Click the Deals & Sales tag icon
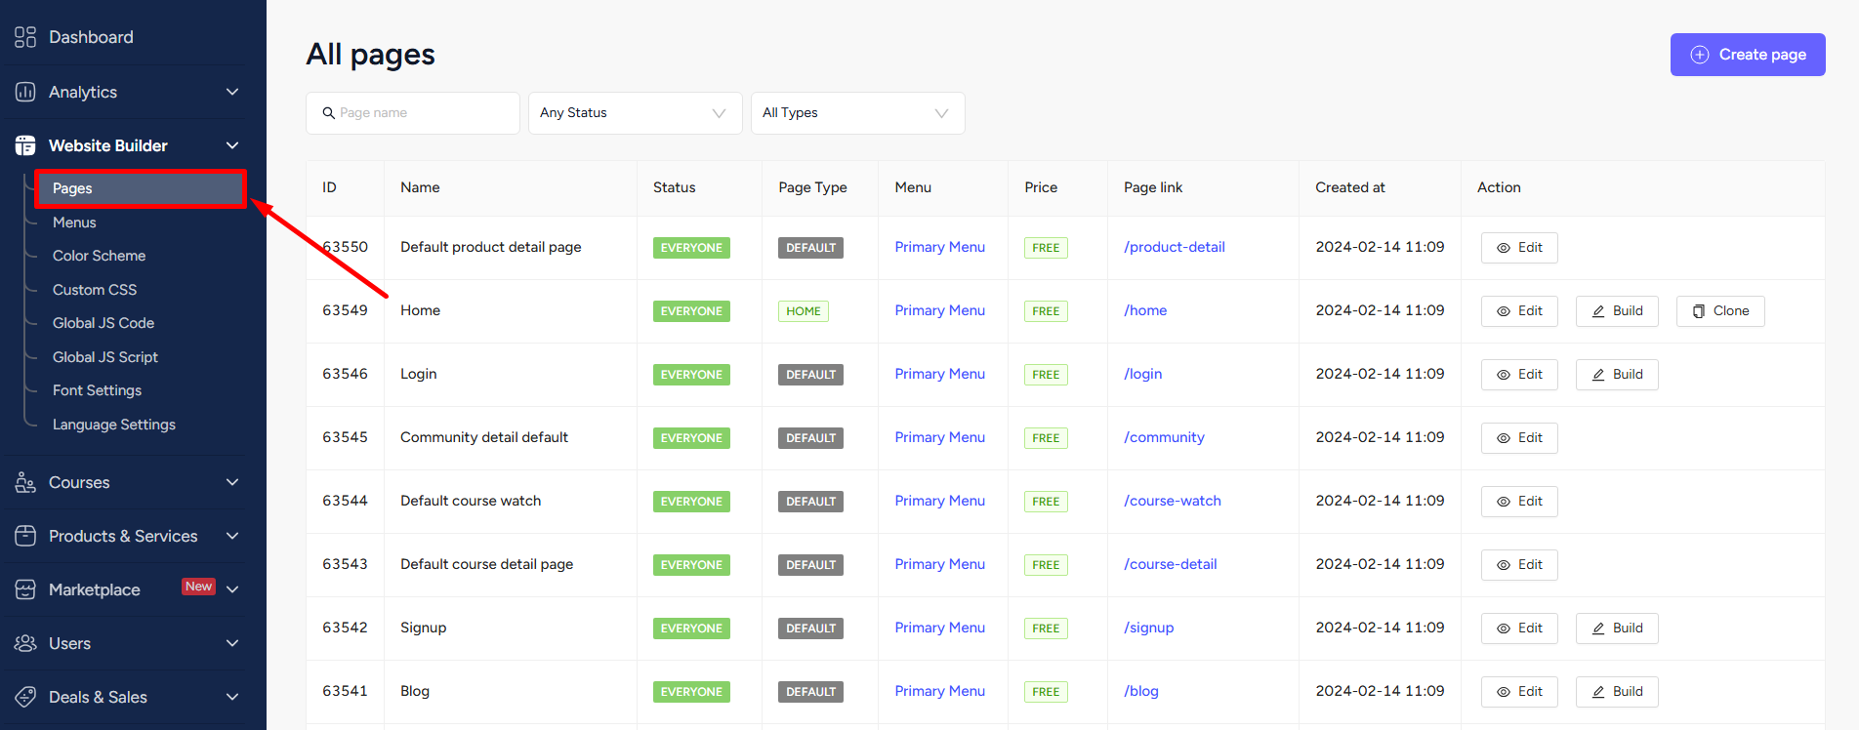 click(x=25, y=697)
